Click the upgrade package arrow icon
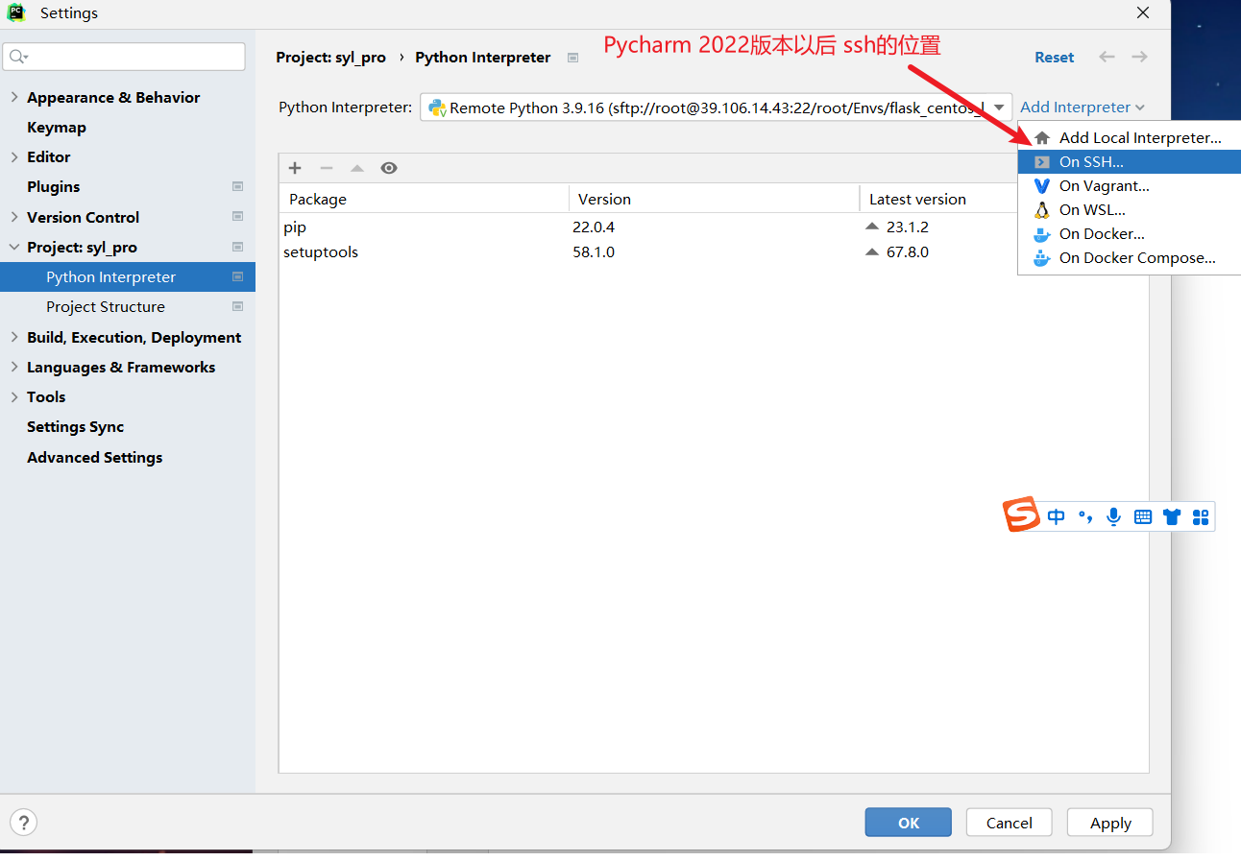This screenshot has height=861, width=1241. pyautogui.click(x=356, y=168)
